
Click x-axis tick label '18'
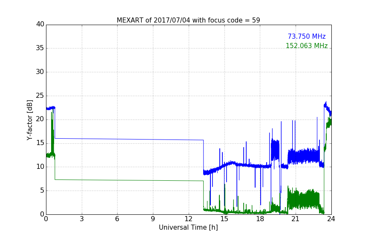pos(260,219)
